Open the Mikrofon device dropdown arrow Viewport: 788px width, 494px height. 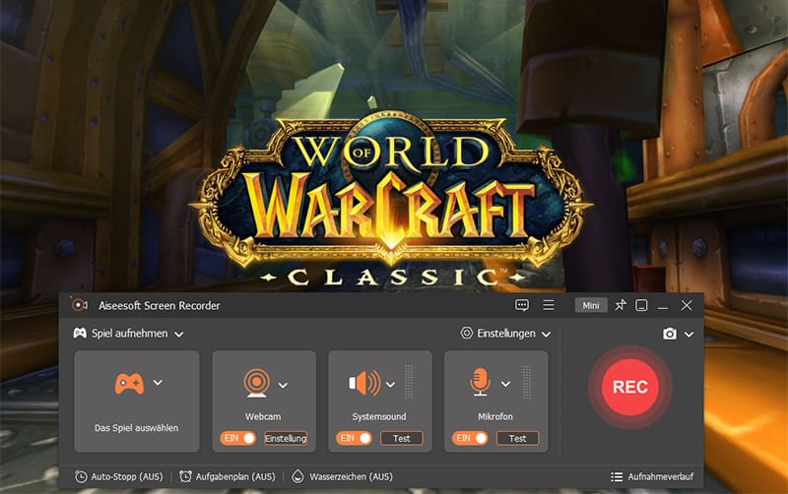click(x=505, y=384)
